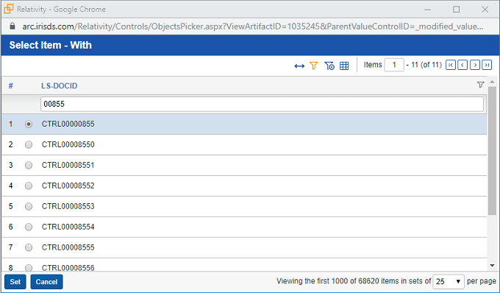Click the lock icon in address bar
Image resolution: width=500 pixels, height=293 pixels.
pos(12,27)
